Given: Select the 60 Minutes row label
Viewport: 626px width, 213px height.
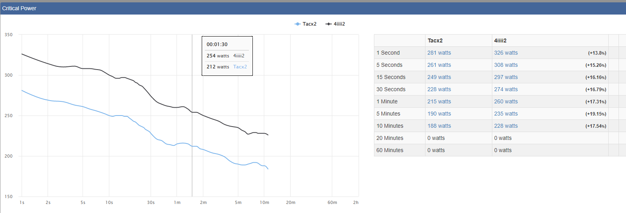Looking at the screenshot, I should [390, 150].
